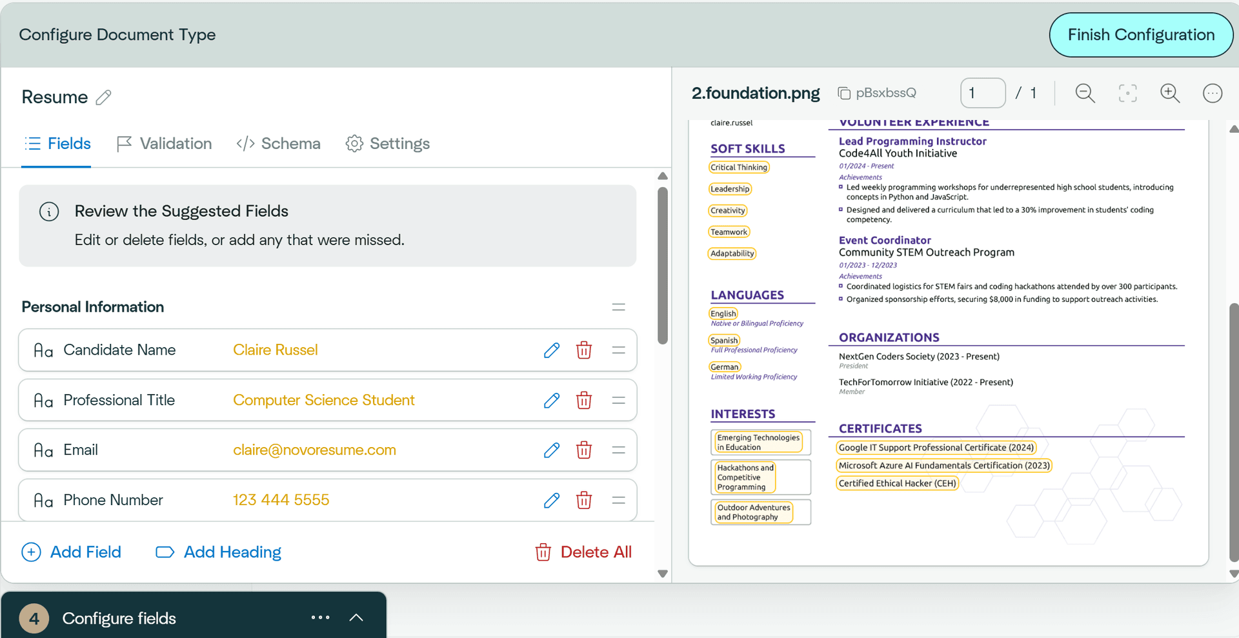This screenshot has height=638, width=1239.
Task: Open the preview more options menu
Action: pos(1213,93)
